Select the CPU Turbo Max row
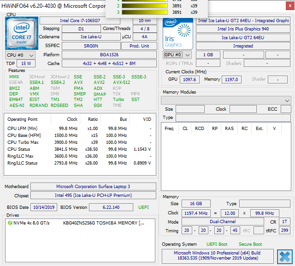 click(x=78, y=142)
